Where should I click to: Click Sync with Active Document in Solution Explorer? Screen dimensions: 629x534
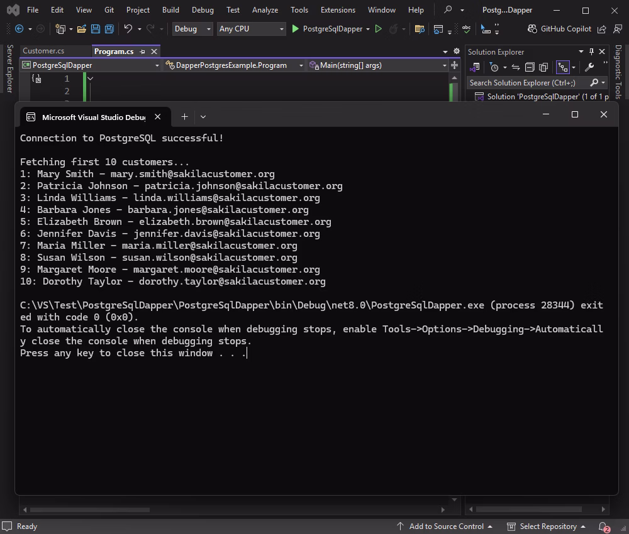point(515,67)
